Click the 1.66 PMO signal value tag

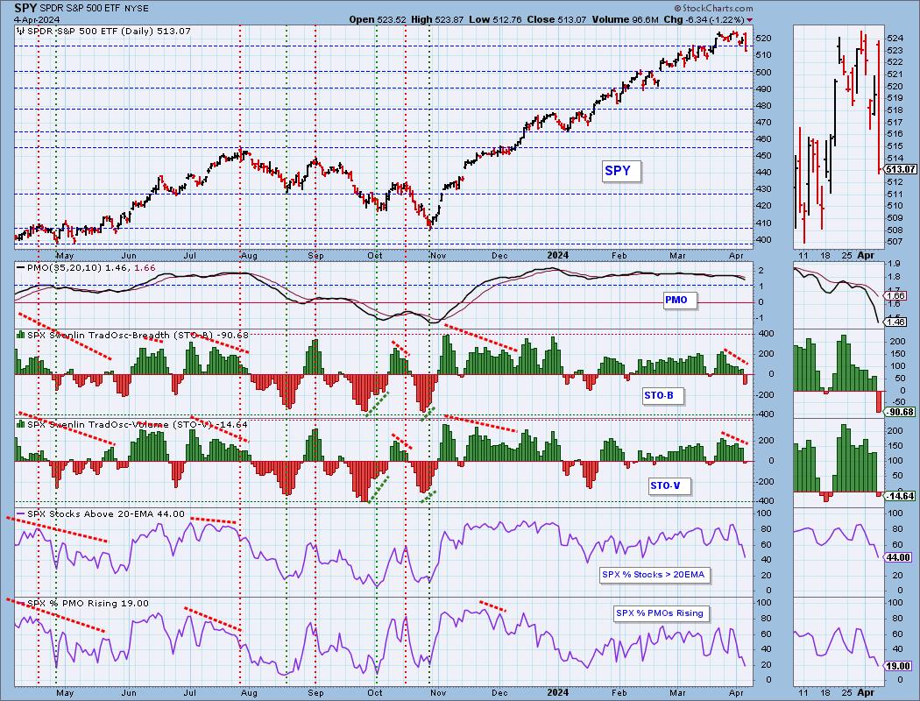tap(897, 297)
